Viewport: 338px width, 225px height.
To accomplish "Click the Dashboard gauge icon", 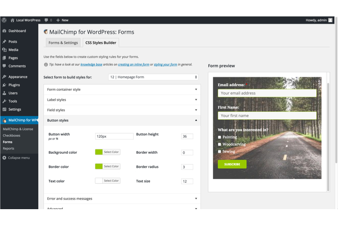I will coord(4,31).
